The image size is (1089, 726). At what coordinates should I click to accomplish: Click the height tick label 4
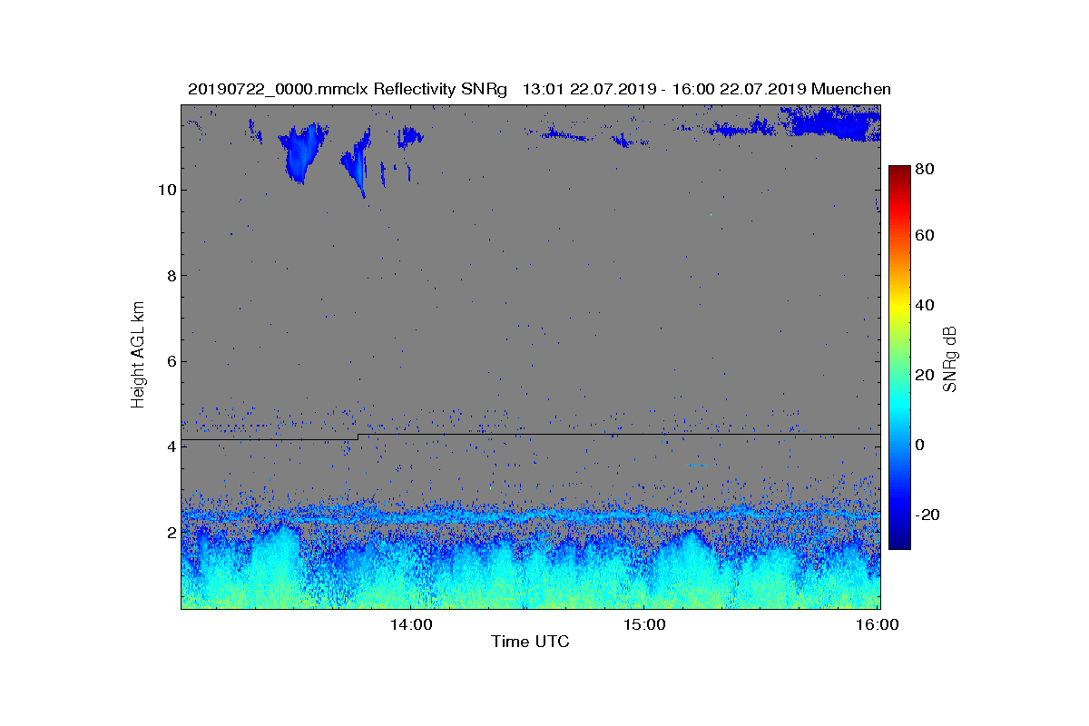170,446
